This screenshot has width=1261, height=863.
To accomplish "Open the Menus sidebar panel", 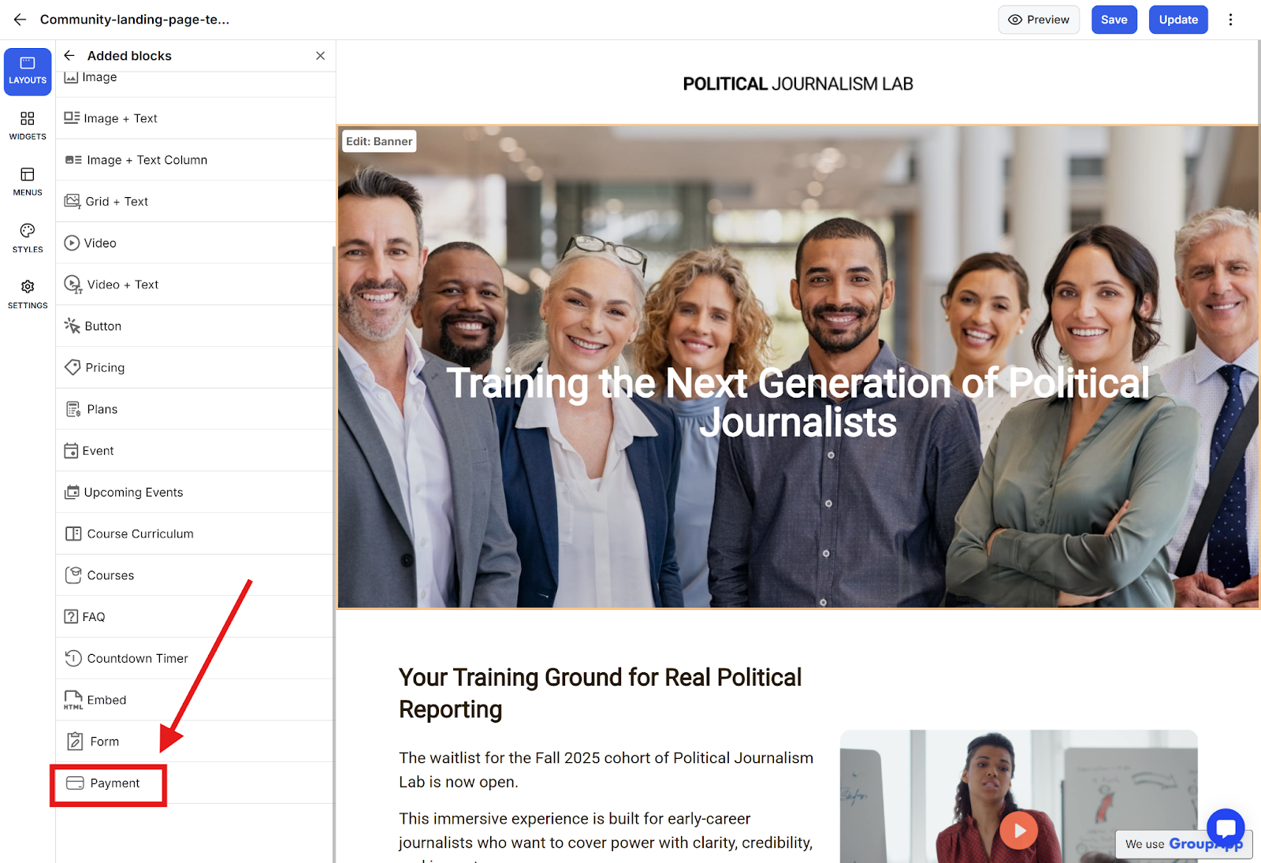I will click(x=28, y=181).
